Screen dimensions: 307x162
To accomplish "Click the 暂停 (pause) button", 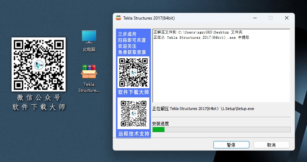I will pyautogui.click(x=231, y=145).
